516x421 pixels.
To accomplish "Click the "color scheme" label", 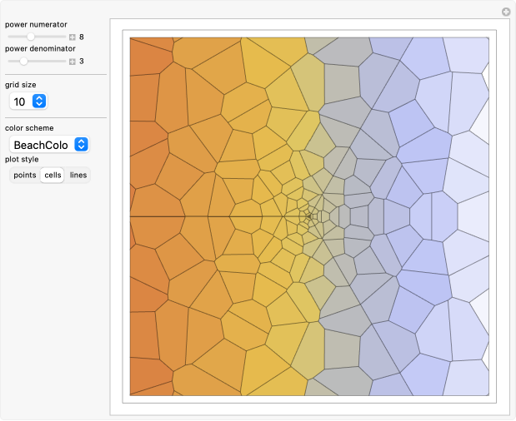I will point(28,128).
